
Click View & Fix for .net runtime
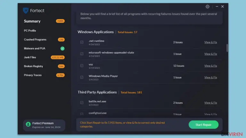[x=210, y=42]
